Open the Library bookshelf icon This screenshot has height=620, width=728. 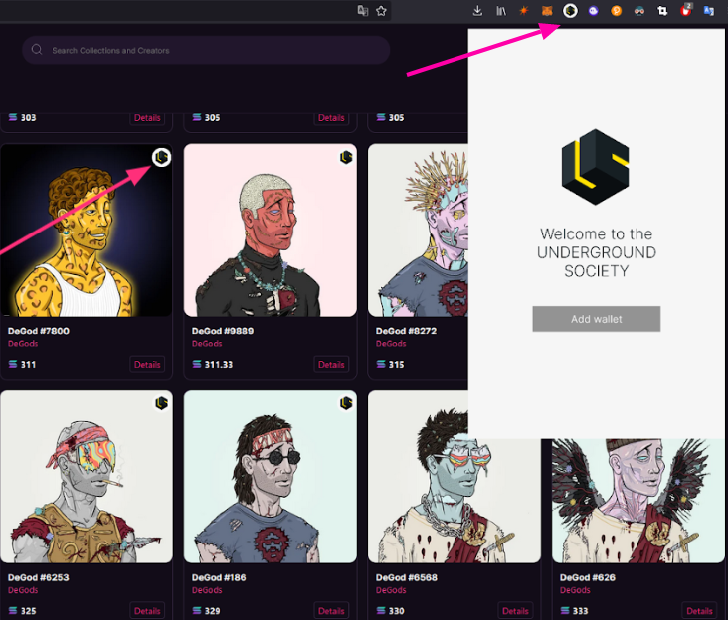pyautogui.click(x=501, y=11)
